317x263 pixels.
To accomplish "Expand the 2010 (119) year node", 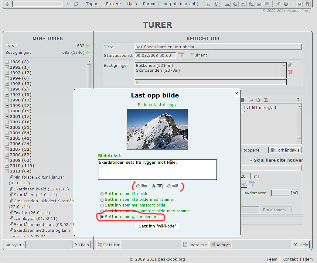I will click(x=7, y=166).
